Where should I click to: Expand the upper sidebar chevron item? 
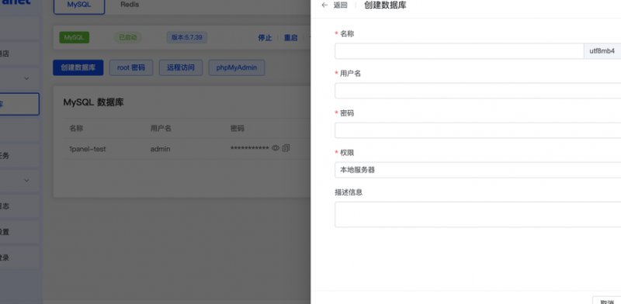tap(26, 78)
